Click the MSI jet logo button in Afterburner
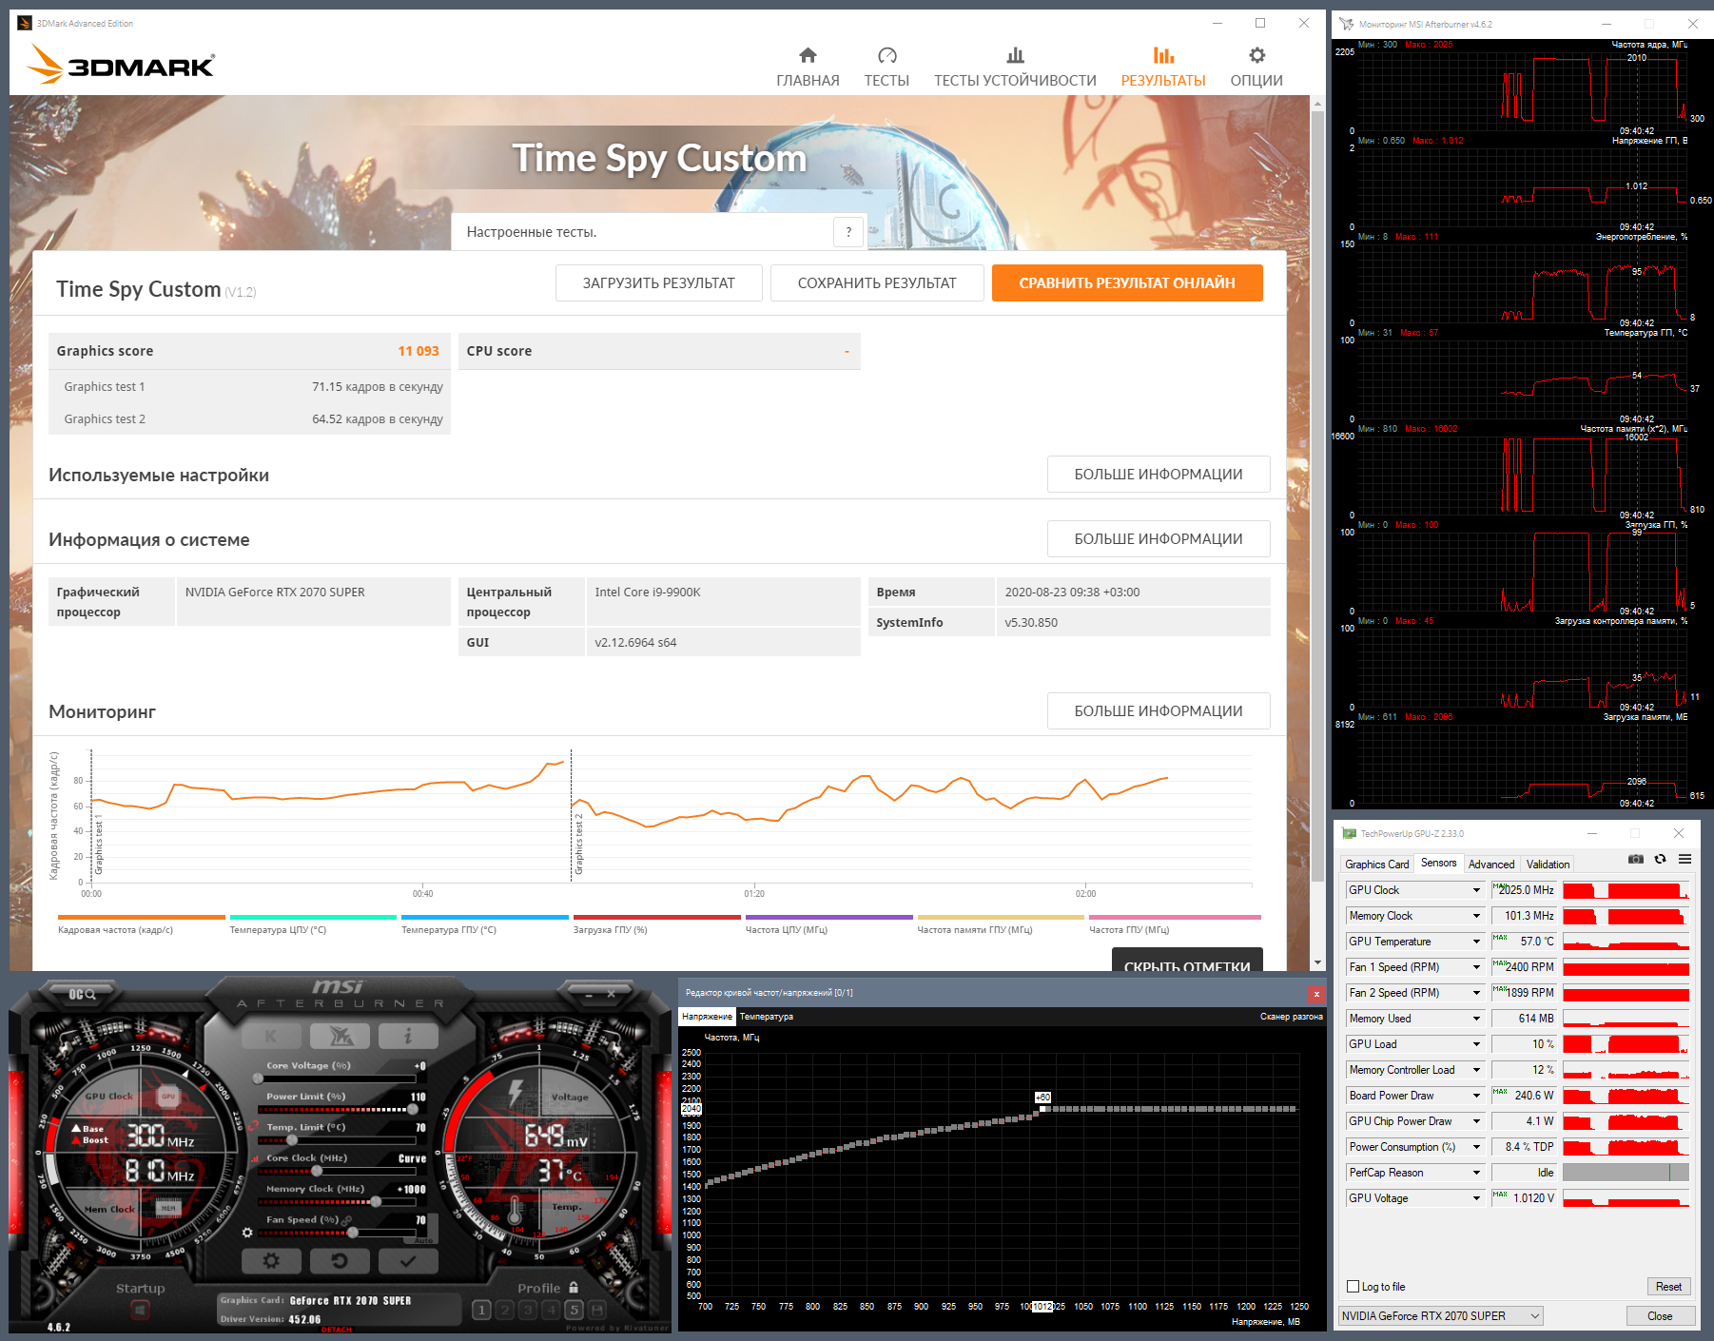 point(340,1036)
